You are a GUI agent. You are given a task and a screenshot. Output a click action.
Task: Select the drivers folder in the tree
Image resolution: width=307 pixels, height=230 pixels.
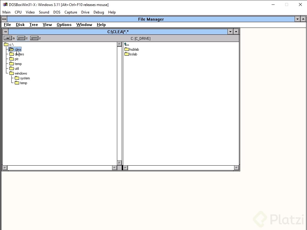pyautogui.click(x=17, y=54)
